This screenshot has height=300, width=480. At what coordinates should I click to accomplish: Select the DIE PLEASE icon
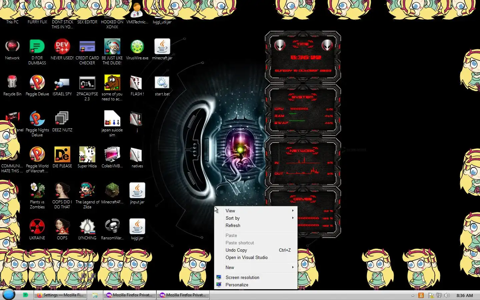(62, 157)
